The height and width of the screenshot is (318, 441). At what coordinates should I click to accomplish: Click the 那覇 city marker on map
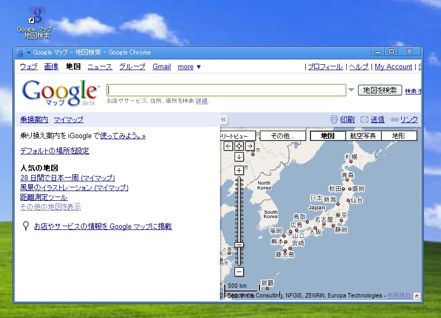point(267,288)
